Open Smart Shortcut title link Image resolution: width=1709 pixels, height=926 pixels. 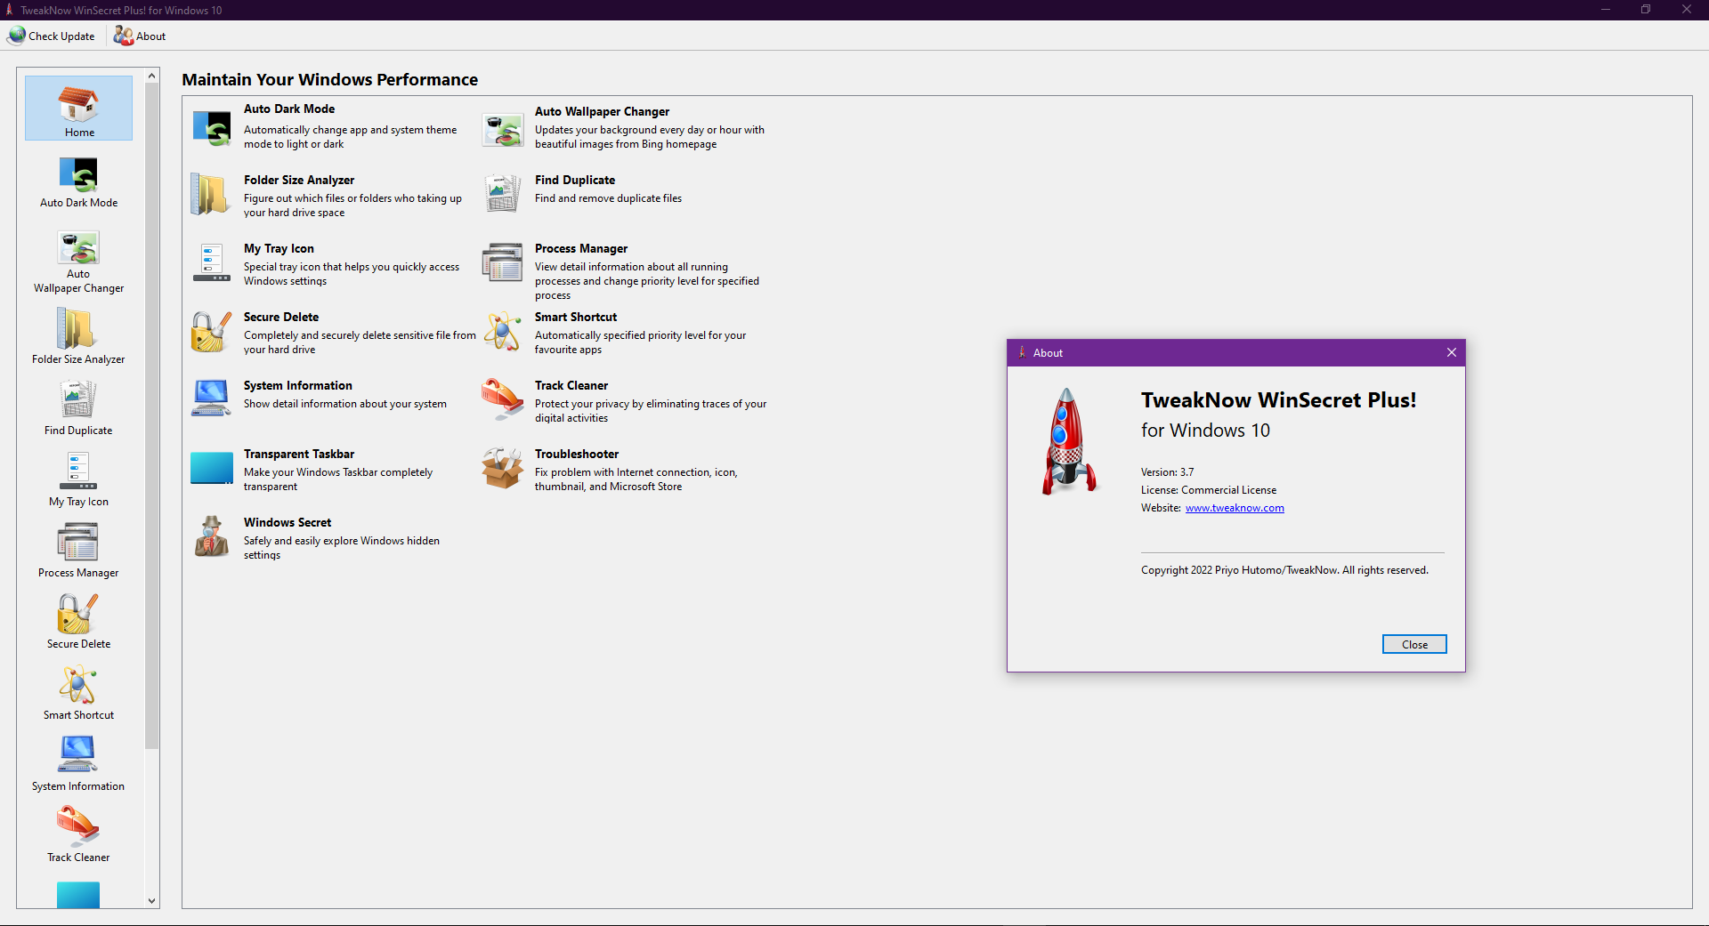(576, 317)
